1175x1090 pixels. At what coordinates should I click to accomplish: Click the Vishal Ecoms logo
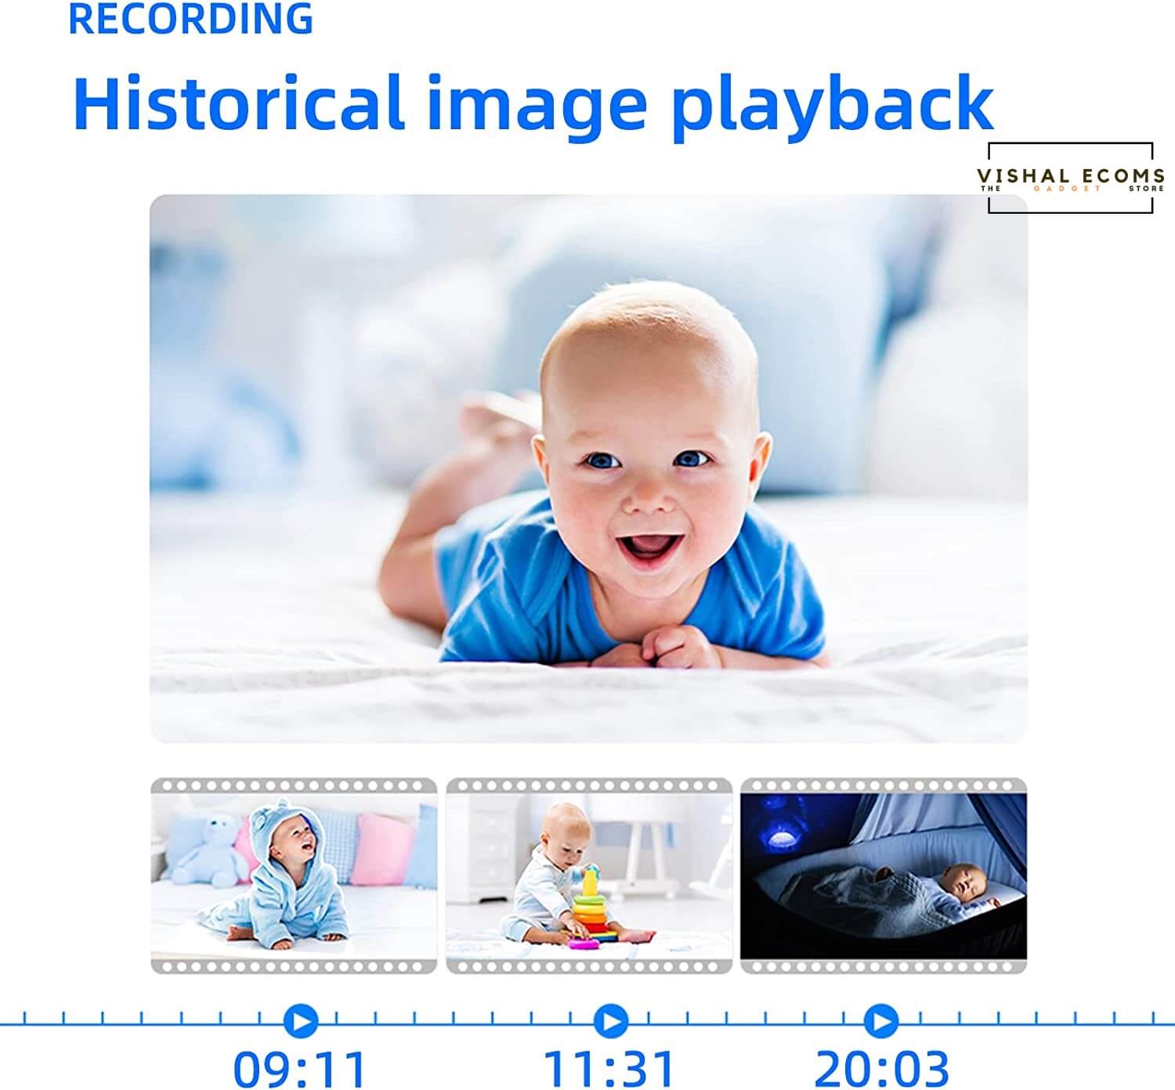point(1070,179)
